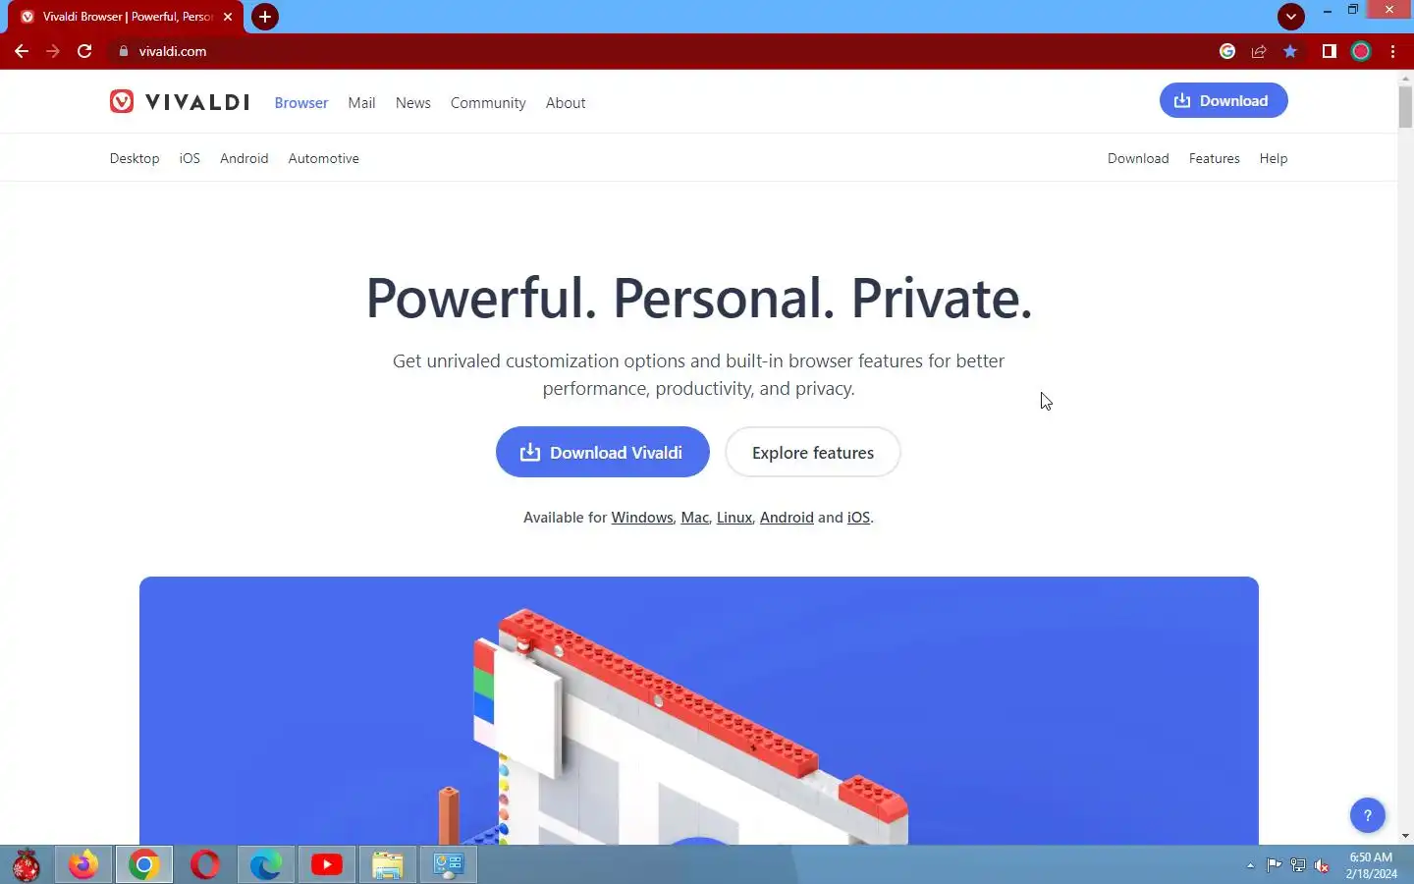The image size is (1414, 884).
Task: Select the Automotive sub-navigation item
Action: click(x=324, y=158)
